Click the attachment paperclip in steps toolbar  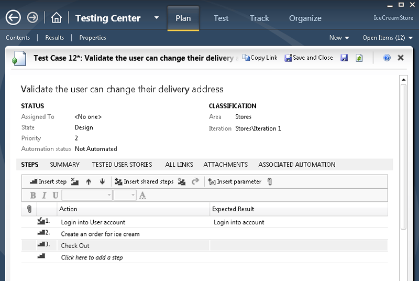click(270, 182)
